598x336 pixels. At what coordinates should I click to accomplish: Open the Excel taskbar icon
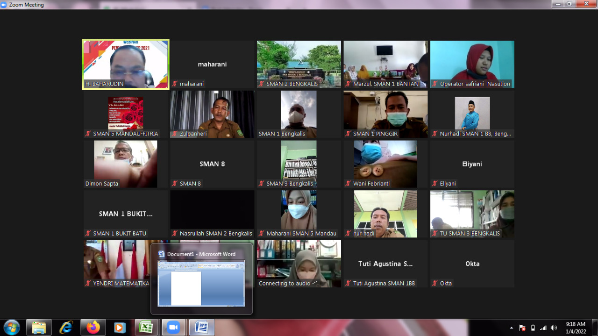point(147,328)
